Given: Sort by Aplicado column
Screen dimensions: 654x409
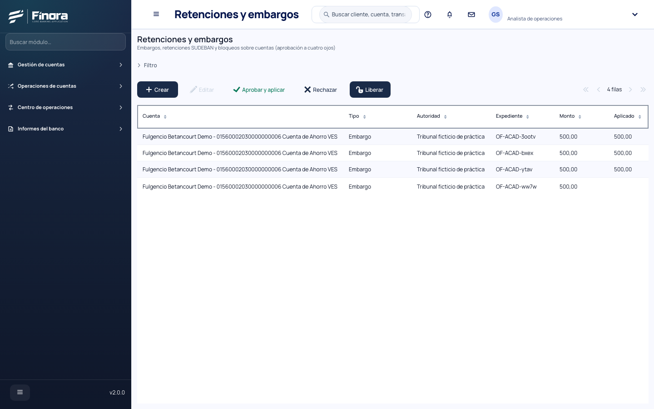Looking at the screenshot, I should (x=640, y=117).
